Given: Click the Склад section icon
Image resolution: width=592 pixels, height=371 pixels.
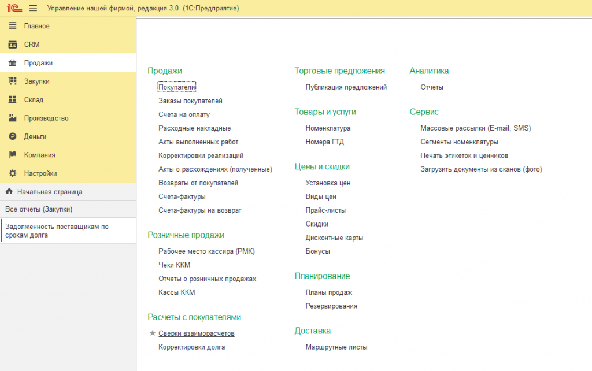Looking at the screenshot, I should coord(13,99).
